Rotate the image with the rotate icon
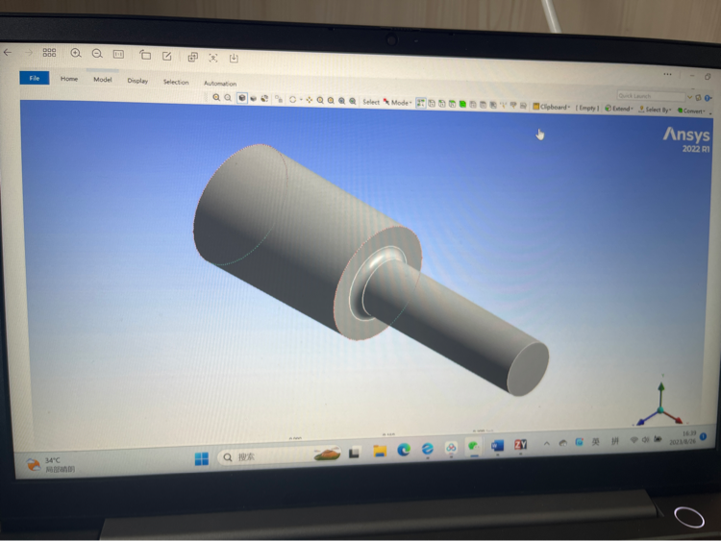The image size is (721, 541). (145, 55)
